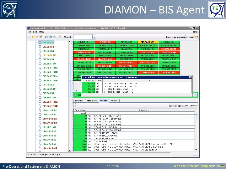Click the tree icon beside CIB.BA6.EXT1
This screenshot has width=226, height=169.
click(x=40, y=89)
